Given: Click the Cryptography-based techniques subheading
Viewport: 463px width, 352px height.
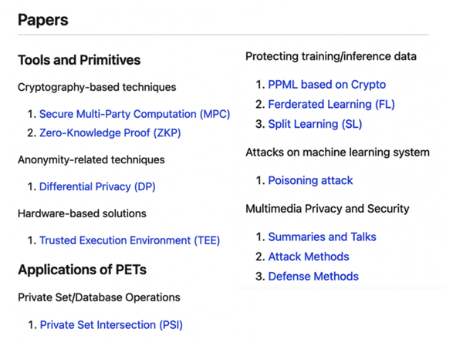Looking at the screenshot, I should tap(96, 87).
